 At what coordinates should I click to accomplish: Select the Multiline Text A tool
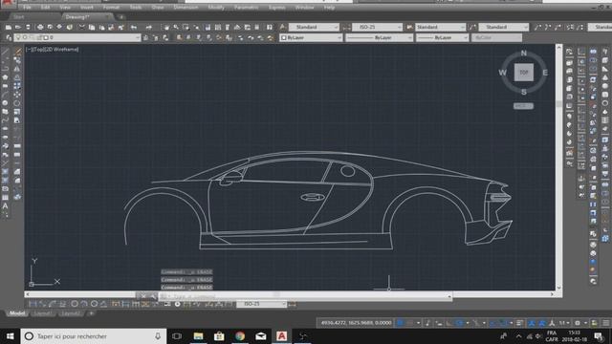point(5,206)
